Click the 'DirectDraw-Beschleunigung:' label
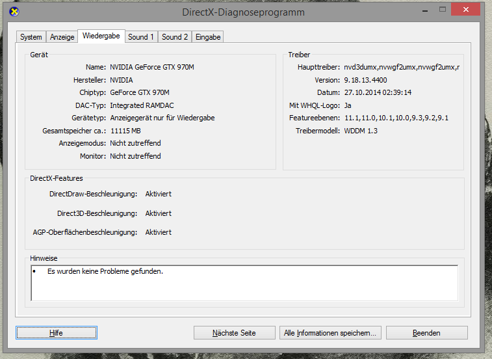492x359 pixels. click(x=93, y=194)
